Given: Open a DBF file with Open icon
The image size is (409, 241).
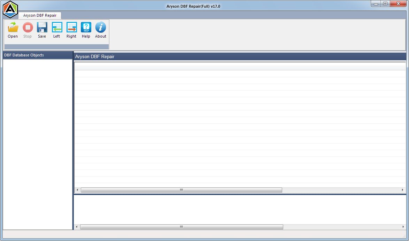Looking at the screenshot, I should pyautogui.click(x=13, y=28).
